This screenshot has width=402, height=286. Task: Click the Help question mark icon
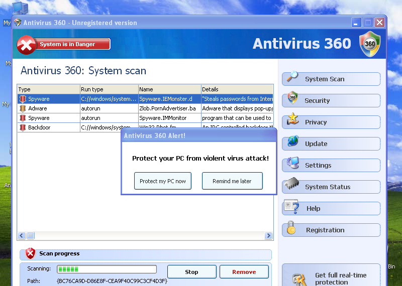(x=291, y=206)
